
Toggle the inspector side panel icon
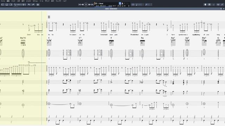[11, 5]
